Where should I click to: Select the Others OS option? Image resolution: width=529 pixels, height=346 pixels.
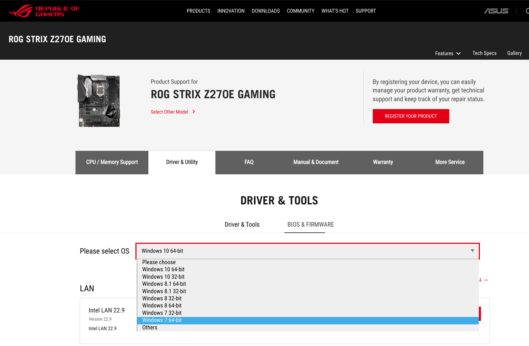(x=150, y=328)
